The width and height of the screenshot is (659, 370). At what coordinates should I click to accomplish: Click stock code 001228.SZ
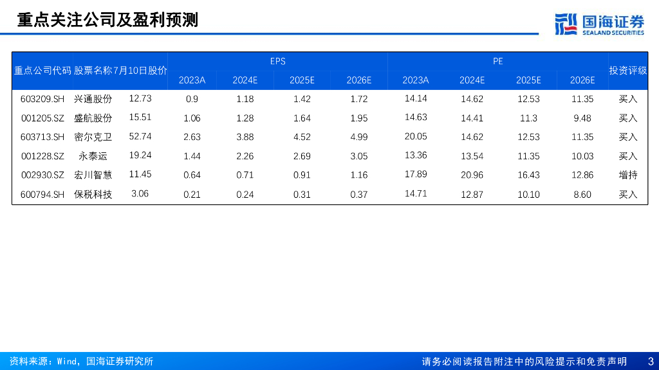[x=42, y=157]
